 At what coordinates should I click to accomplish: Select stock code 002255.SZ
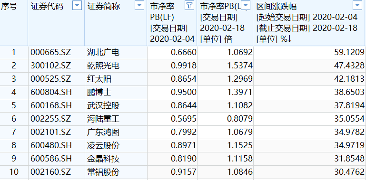tap(50, 119)
